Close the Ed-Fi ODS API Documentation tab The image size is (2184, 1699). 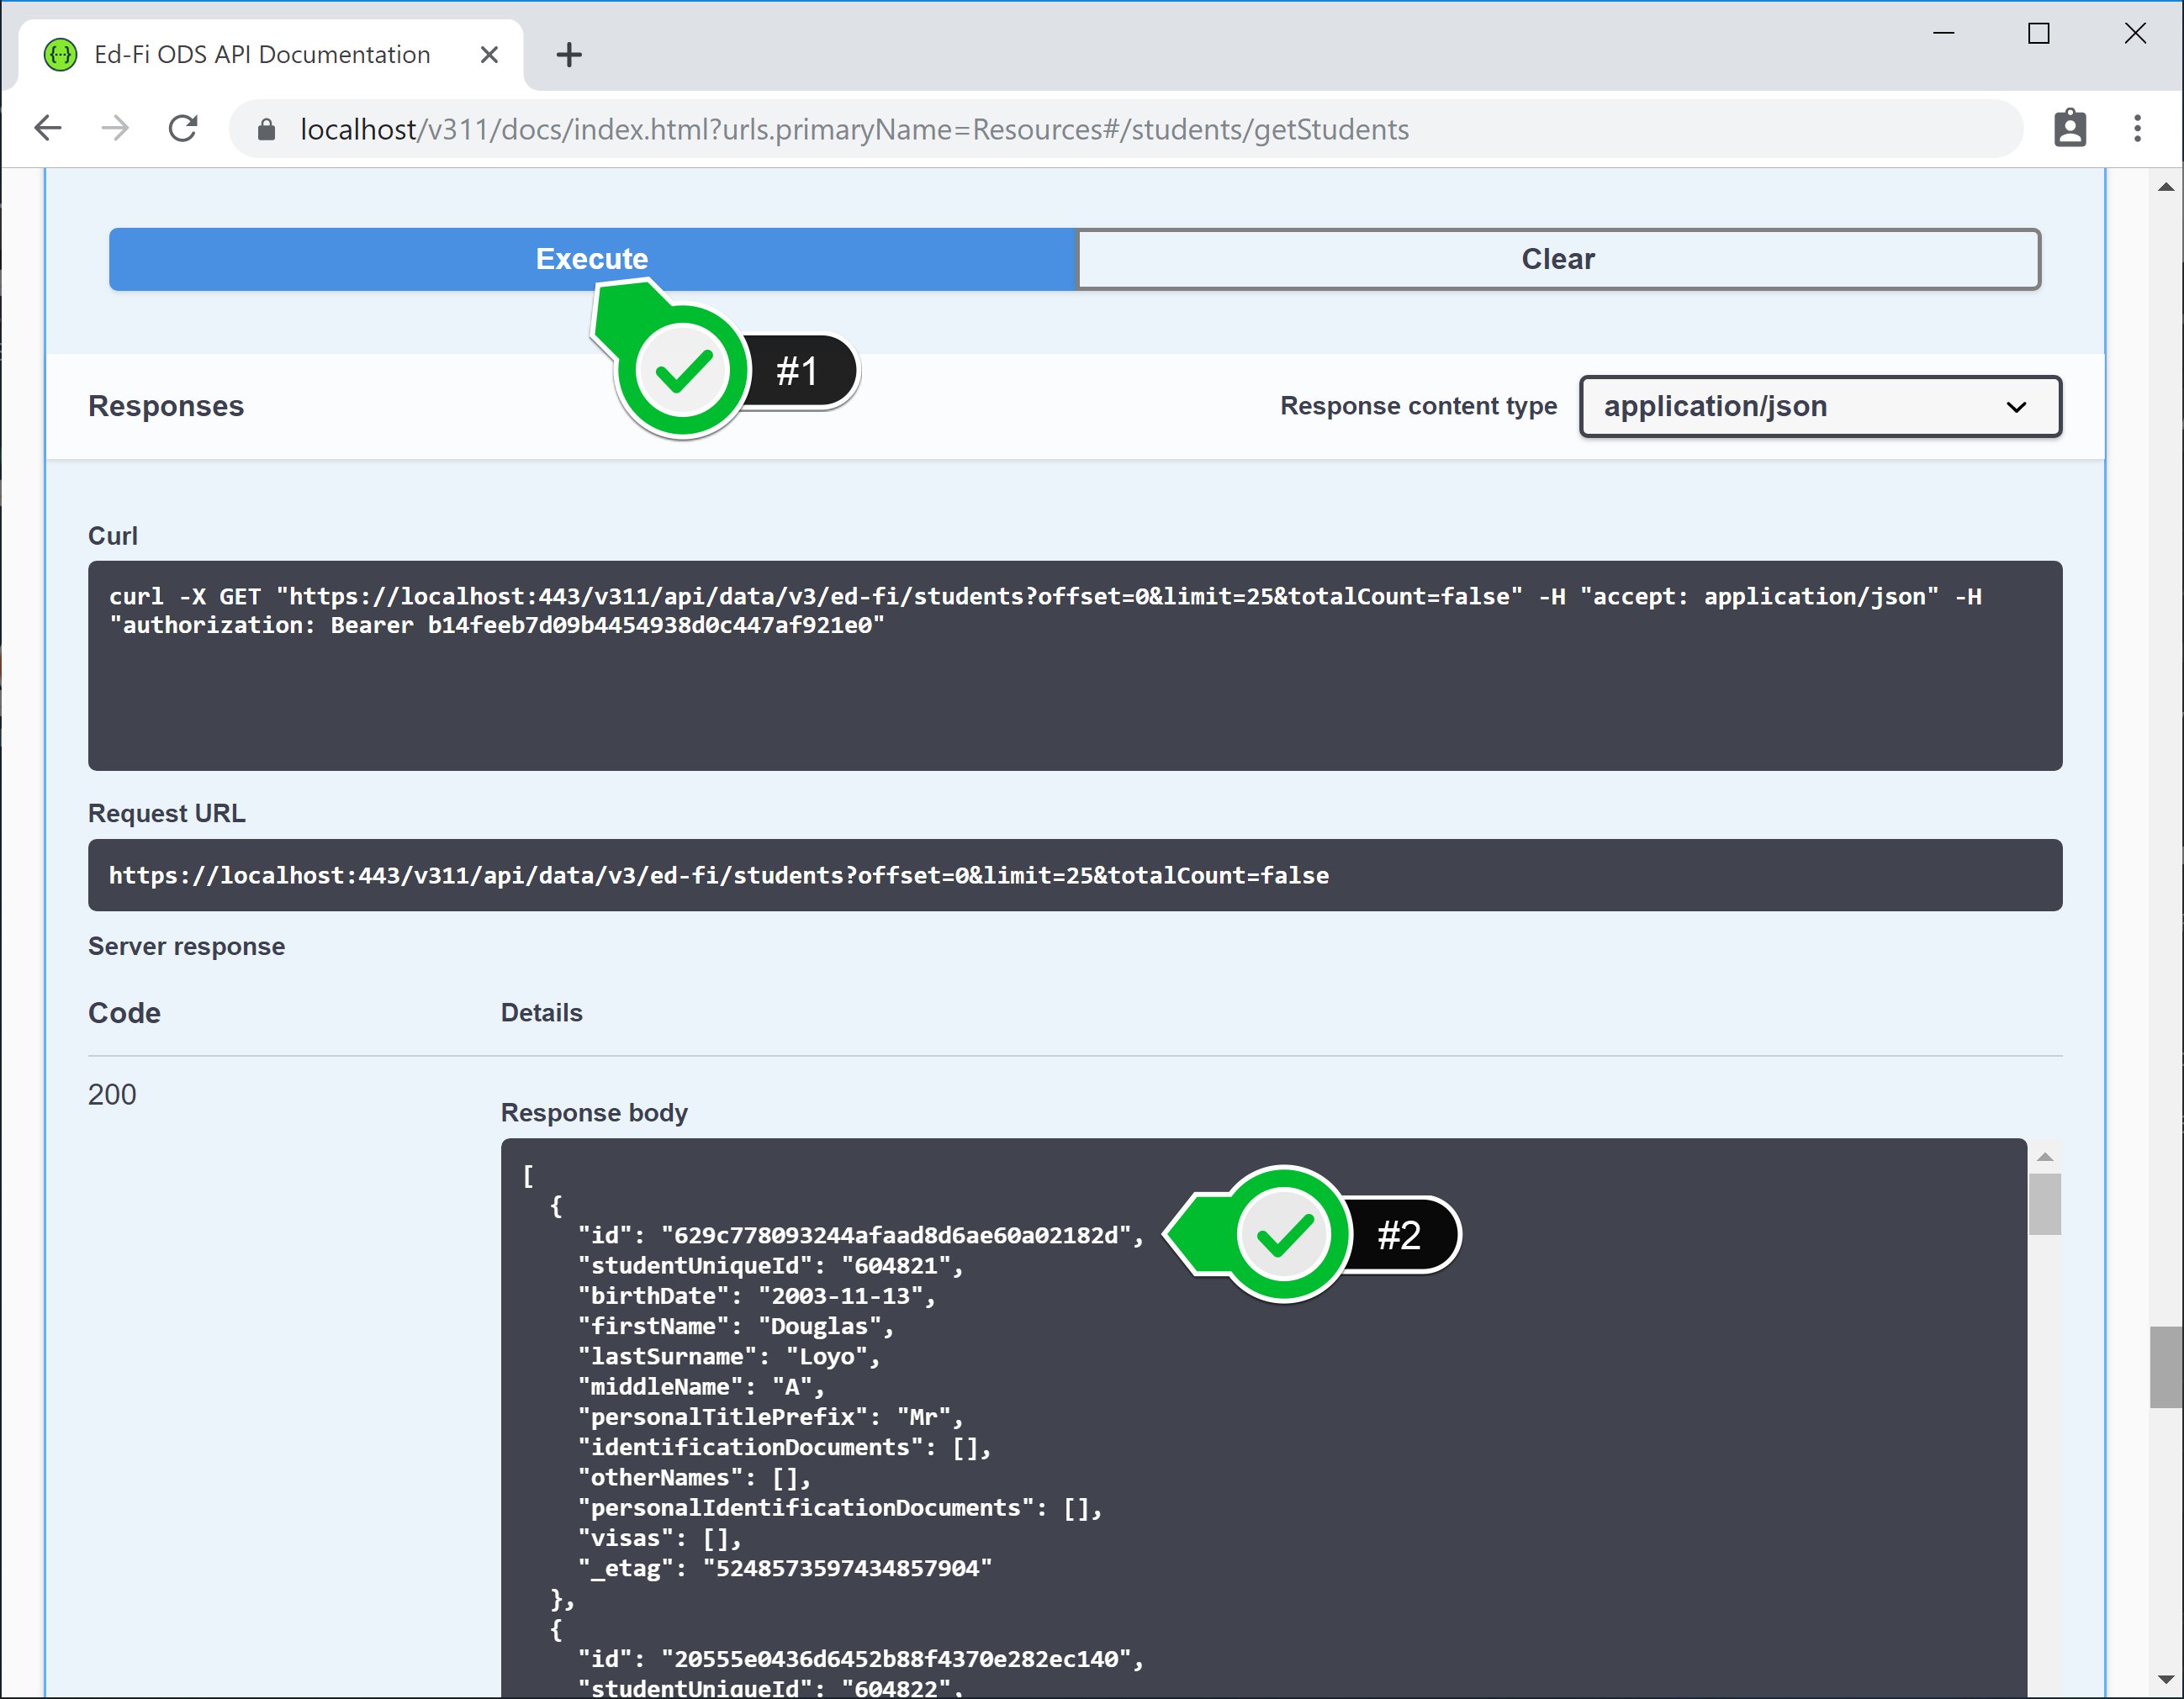tap(489, 55)
